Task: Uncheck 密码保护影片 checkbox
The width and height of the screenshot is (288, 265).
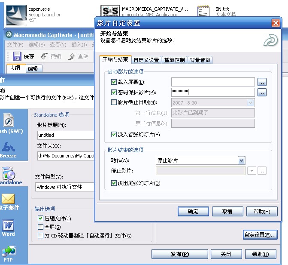Action: click(114, 92)
